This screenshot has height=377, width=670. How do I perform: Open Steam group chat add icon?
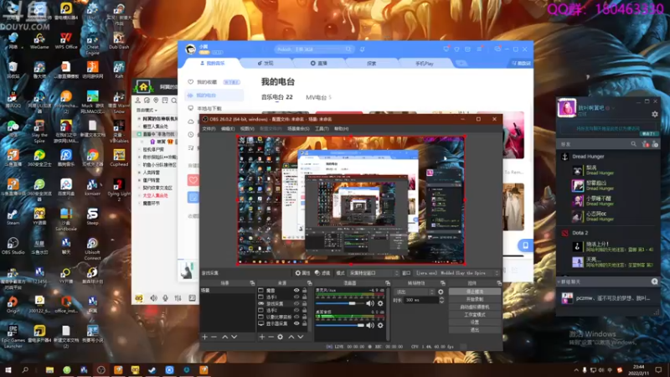click(x=654, y=281)
